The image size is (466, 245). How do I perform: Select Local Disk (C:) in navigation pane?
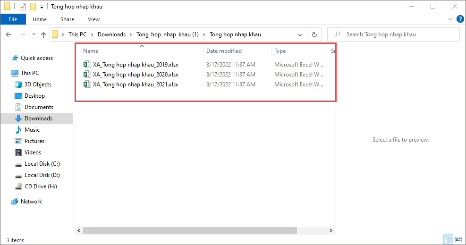[42, 164]
